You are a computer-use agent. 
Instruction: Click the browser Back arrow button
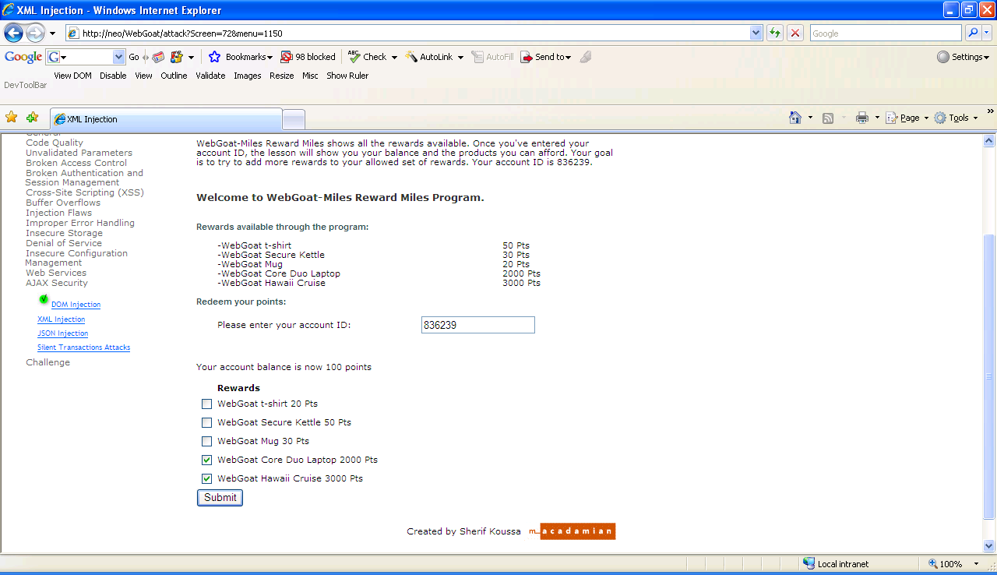pyautogui.click(x=14, y=34)
